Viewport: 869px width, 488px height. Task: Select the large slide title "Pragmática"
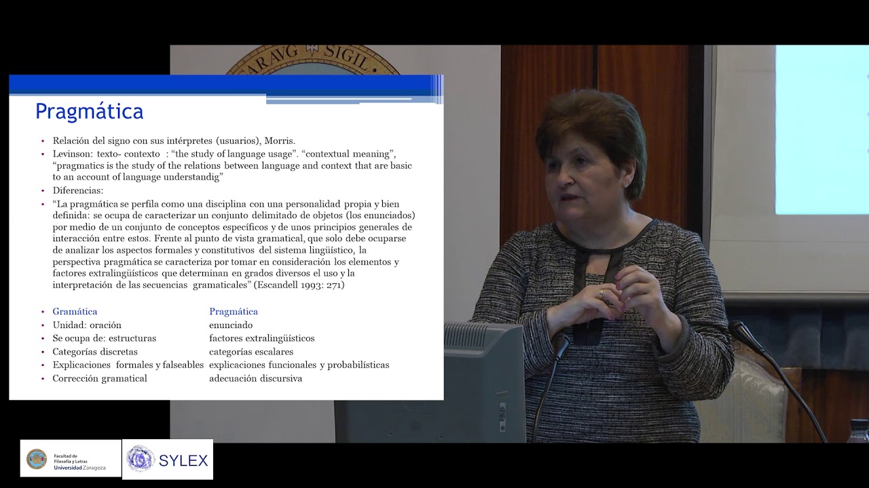(89, 111)
